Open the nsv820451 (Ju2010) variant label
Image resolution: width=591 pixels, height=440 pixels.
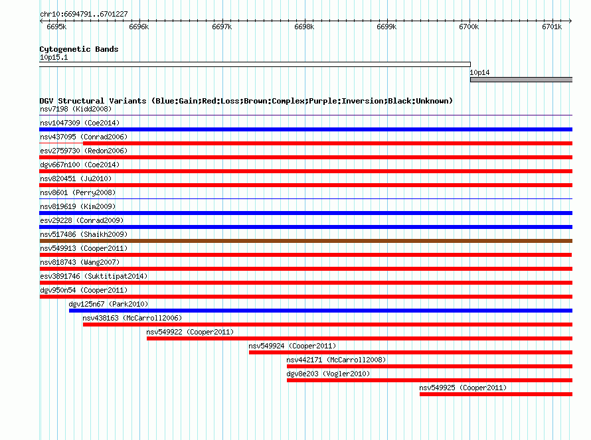coord(76,179)
